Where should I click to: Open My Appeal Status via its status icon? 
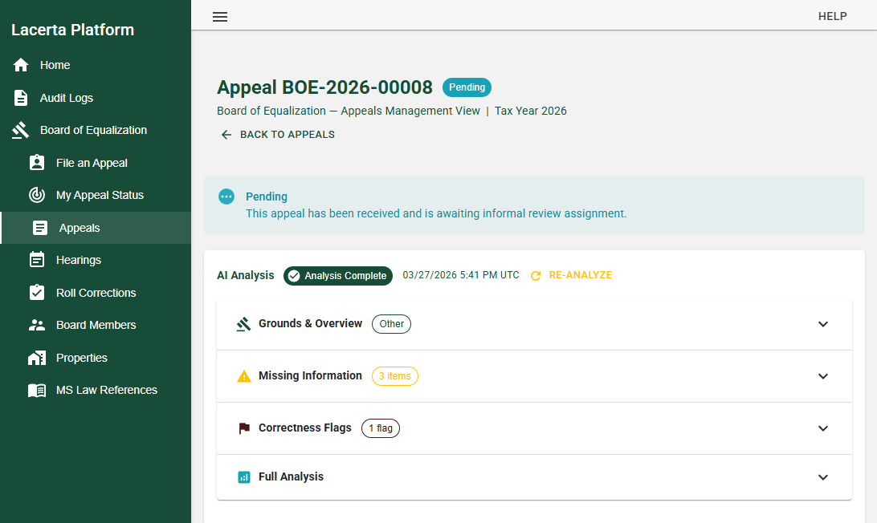pos(37,195)
